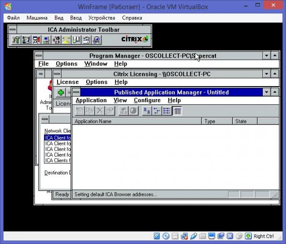Open ICA Administrator Toolbar control menu box
Screen dimensions: 286x244
[13, 29]
